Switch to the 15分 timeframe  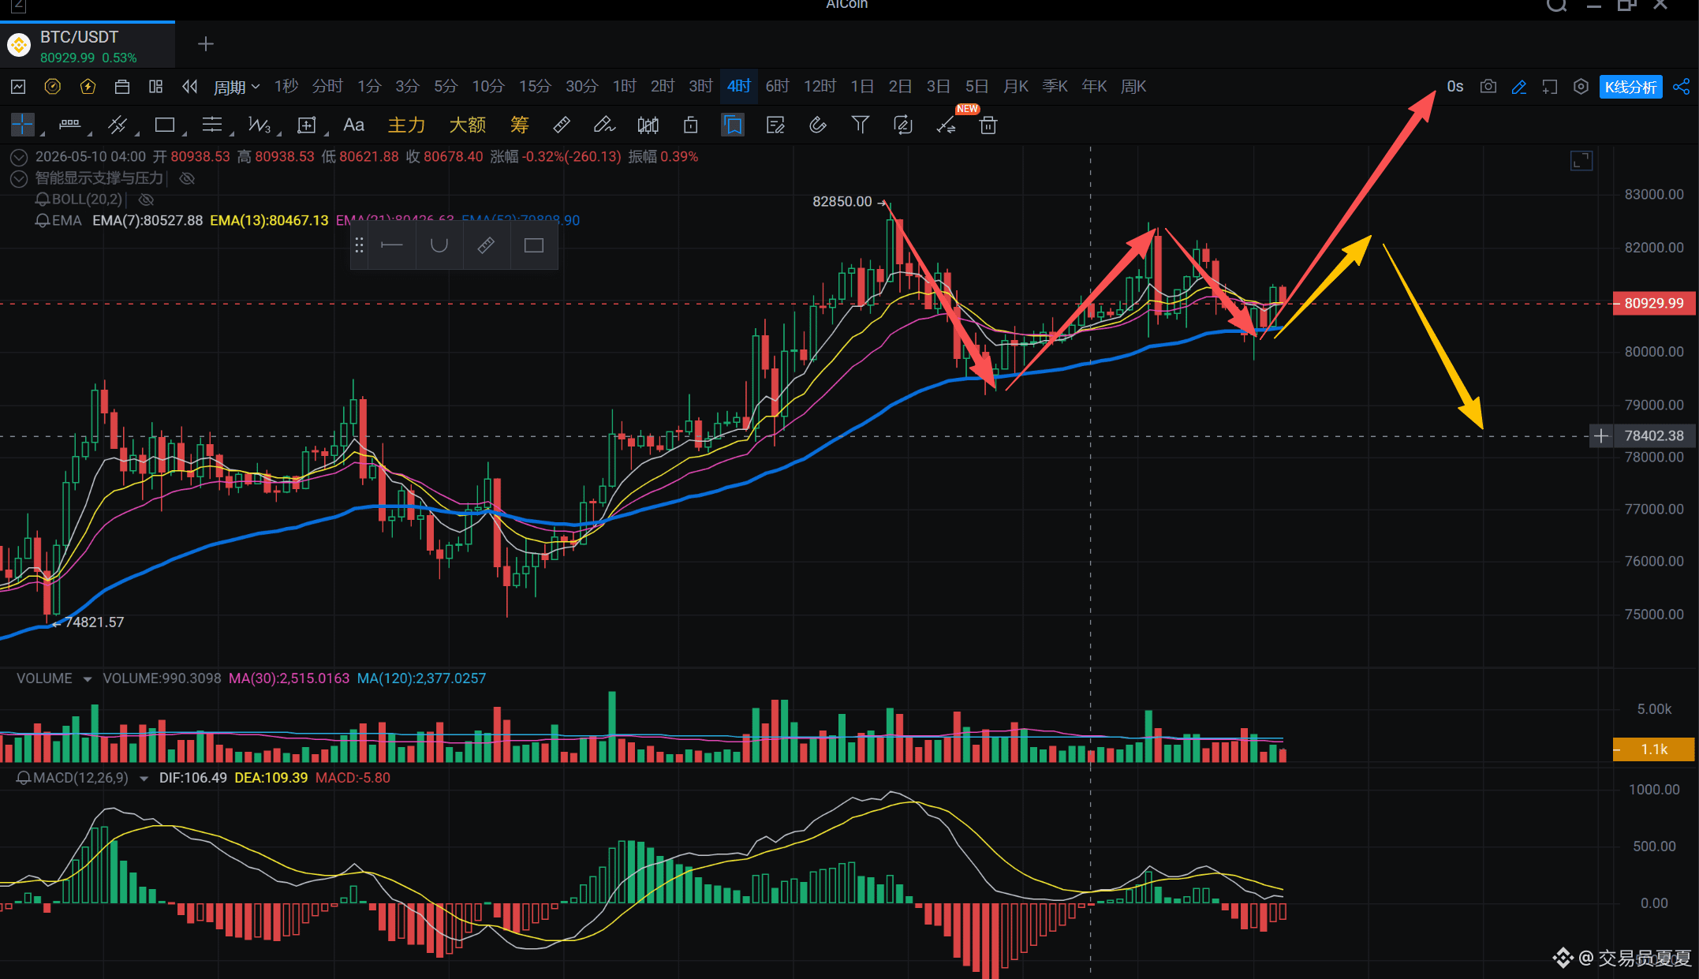click(535, 87)
